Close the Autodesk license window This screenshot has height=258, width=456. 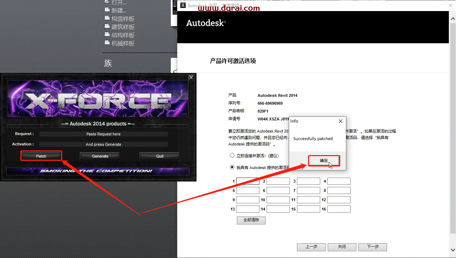click(451, 5)
